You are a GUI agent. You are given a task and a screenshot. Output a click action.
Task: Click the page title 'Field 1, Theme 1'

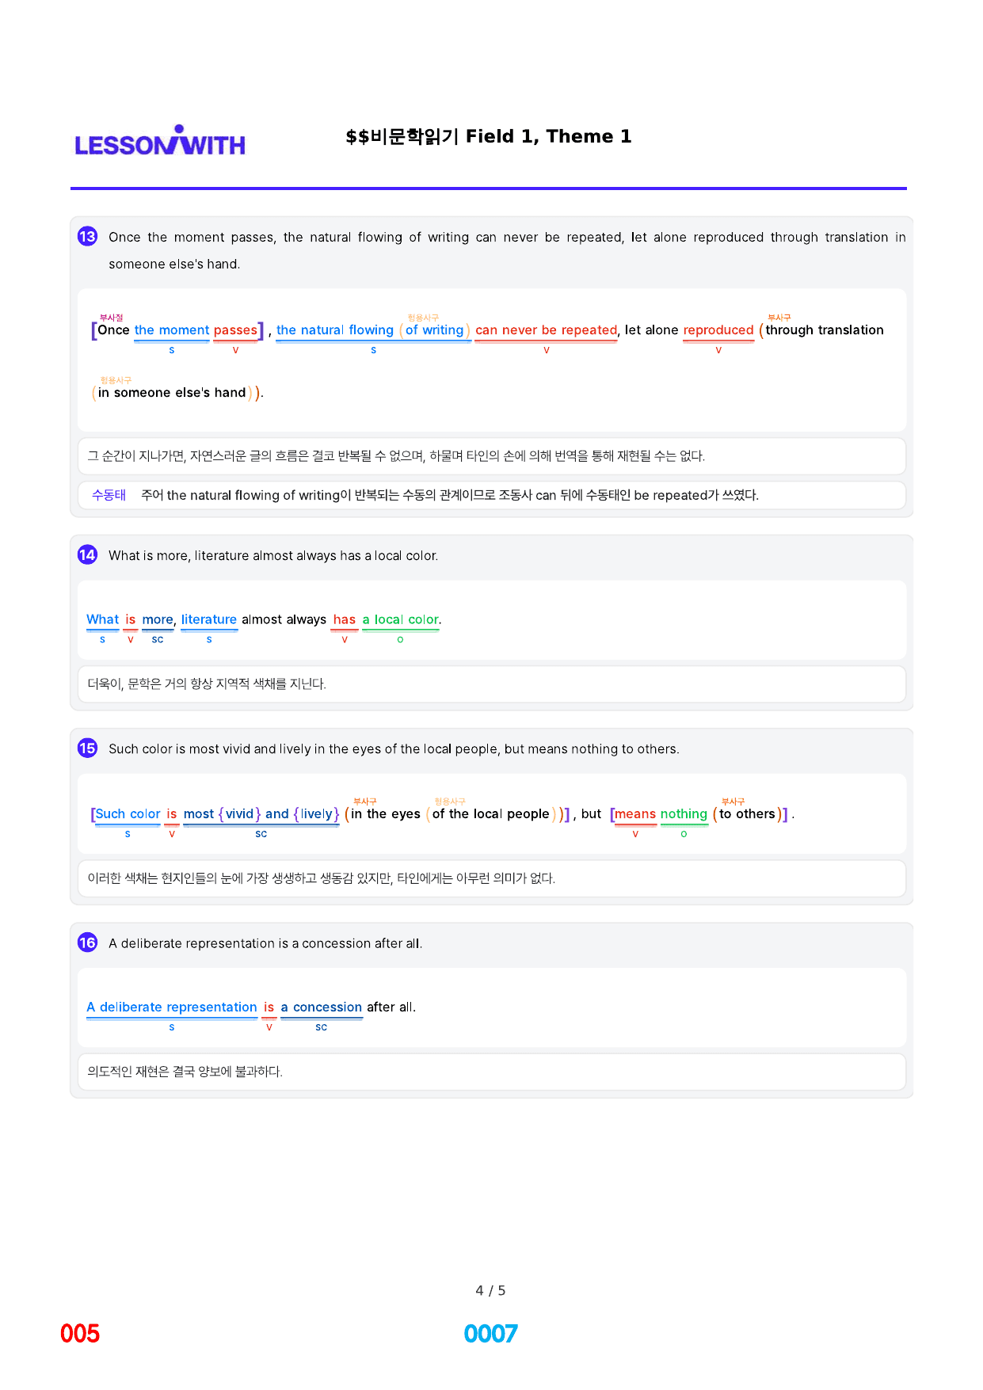[548, 136]
